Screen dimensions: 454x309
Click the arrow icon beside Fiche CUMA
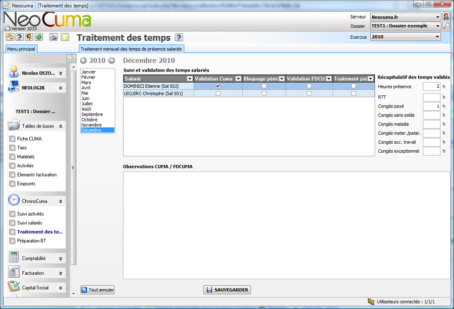click(12, 139)
